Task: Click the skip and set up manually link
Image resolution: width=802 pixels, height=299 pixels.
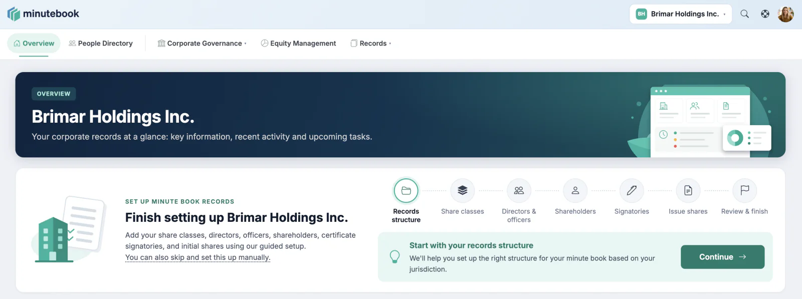Action: (x=197, y=257)
